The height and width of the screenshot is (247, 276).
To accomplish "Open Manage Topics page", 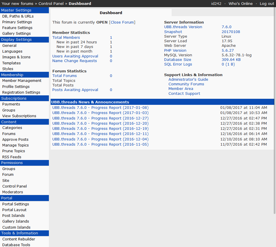I will click(16, 145).
